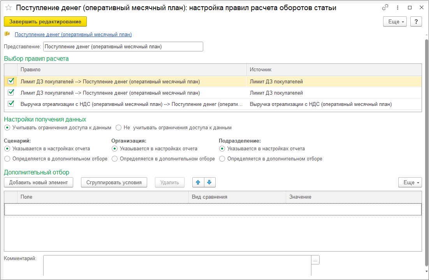This screenshot has height=280, width=429.
Task: Click 'Завершить редактирование' button
Action: pos(45,21)
